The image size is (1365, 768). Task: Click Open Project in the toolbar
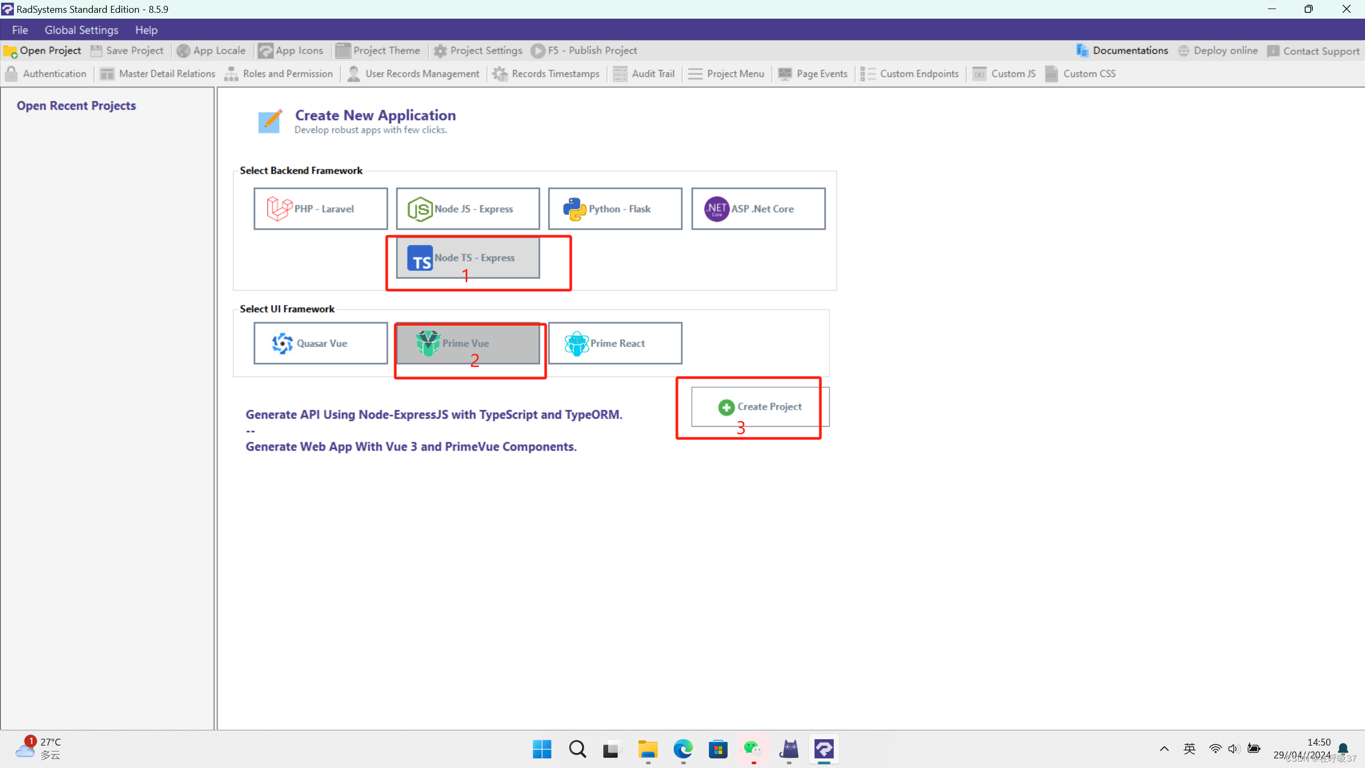click(43, 51)
